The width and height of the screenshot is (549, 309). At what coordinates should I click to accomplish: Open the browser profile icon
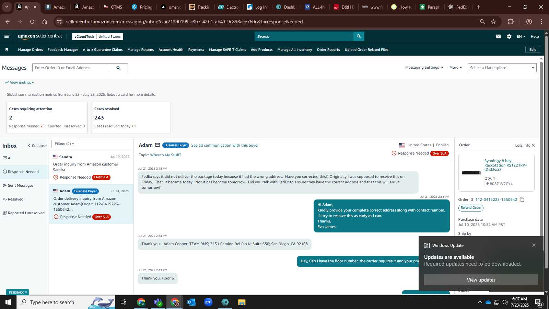coord(529,22)
